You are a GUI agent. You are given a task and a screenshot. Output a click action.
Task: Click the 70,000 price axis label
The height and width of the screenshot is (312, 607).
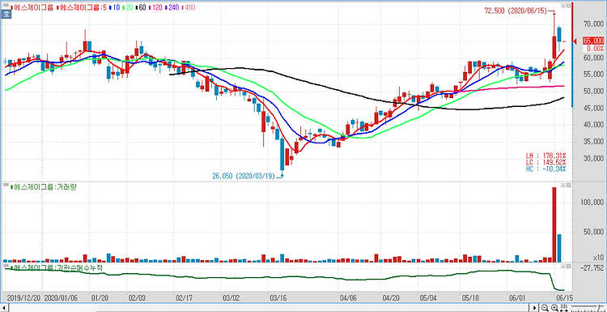(x=593, y=24)
